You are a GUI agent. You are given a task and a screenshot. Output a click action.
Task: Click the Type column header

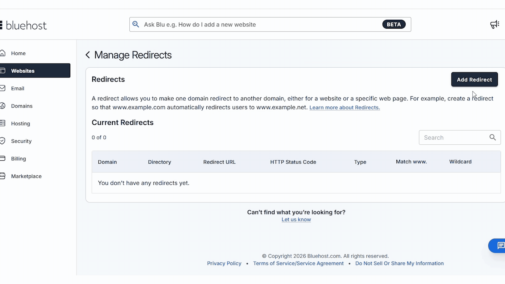[360, 162]
